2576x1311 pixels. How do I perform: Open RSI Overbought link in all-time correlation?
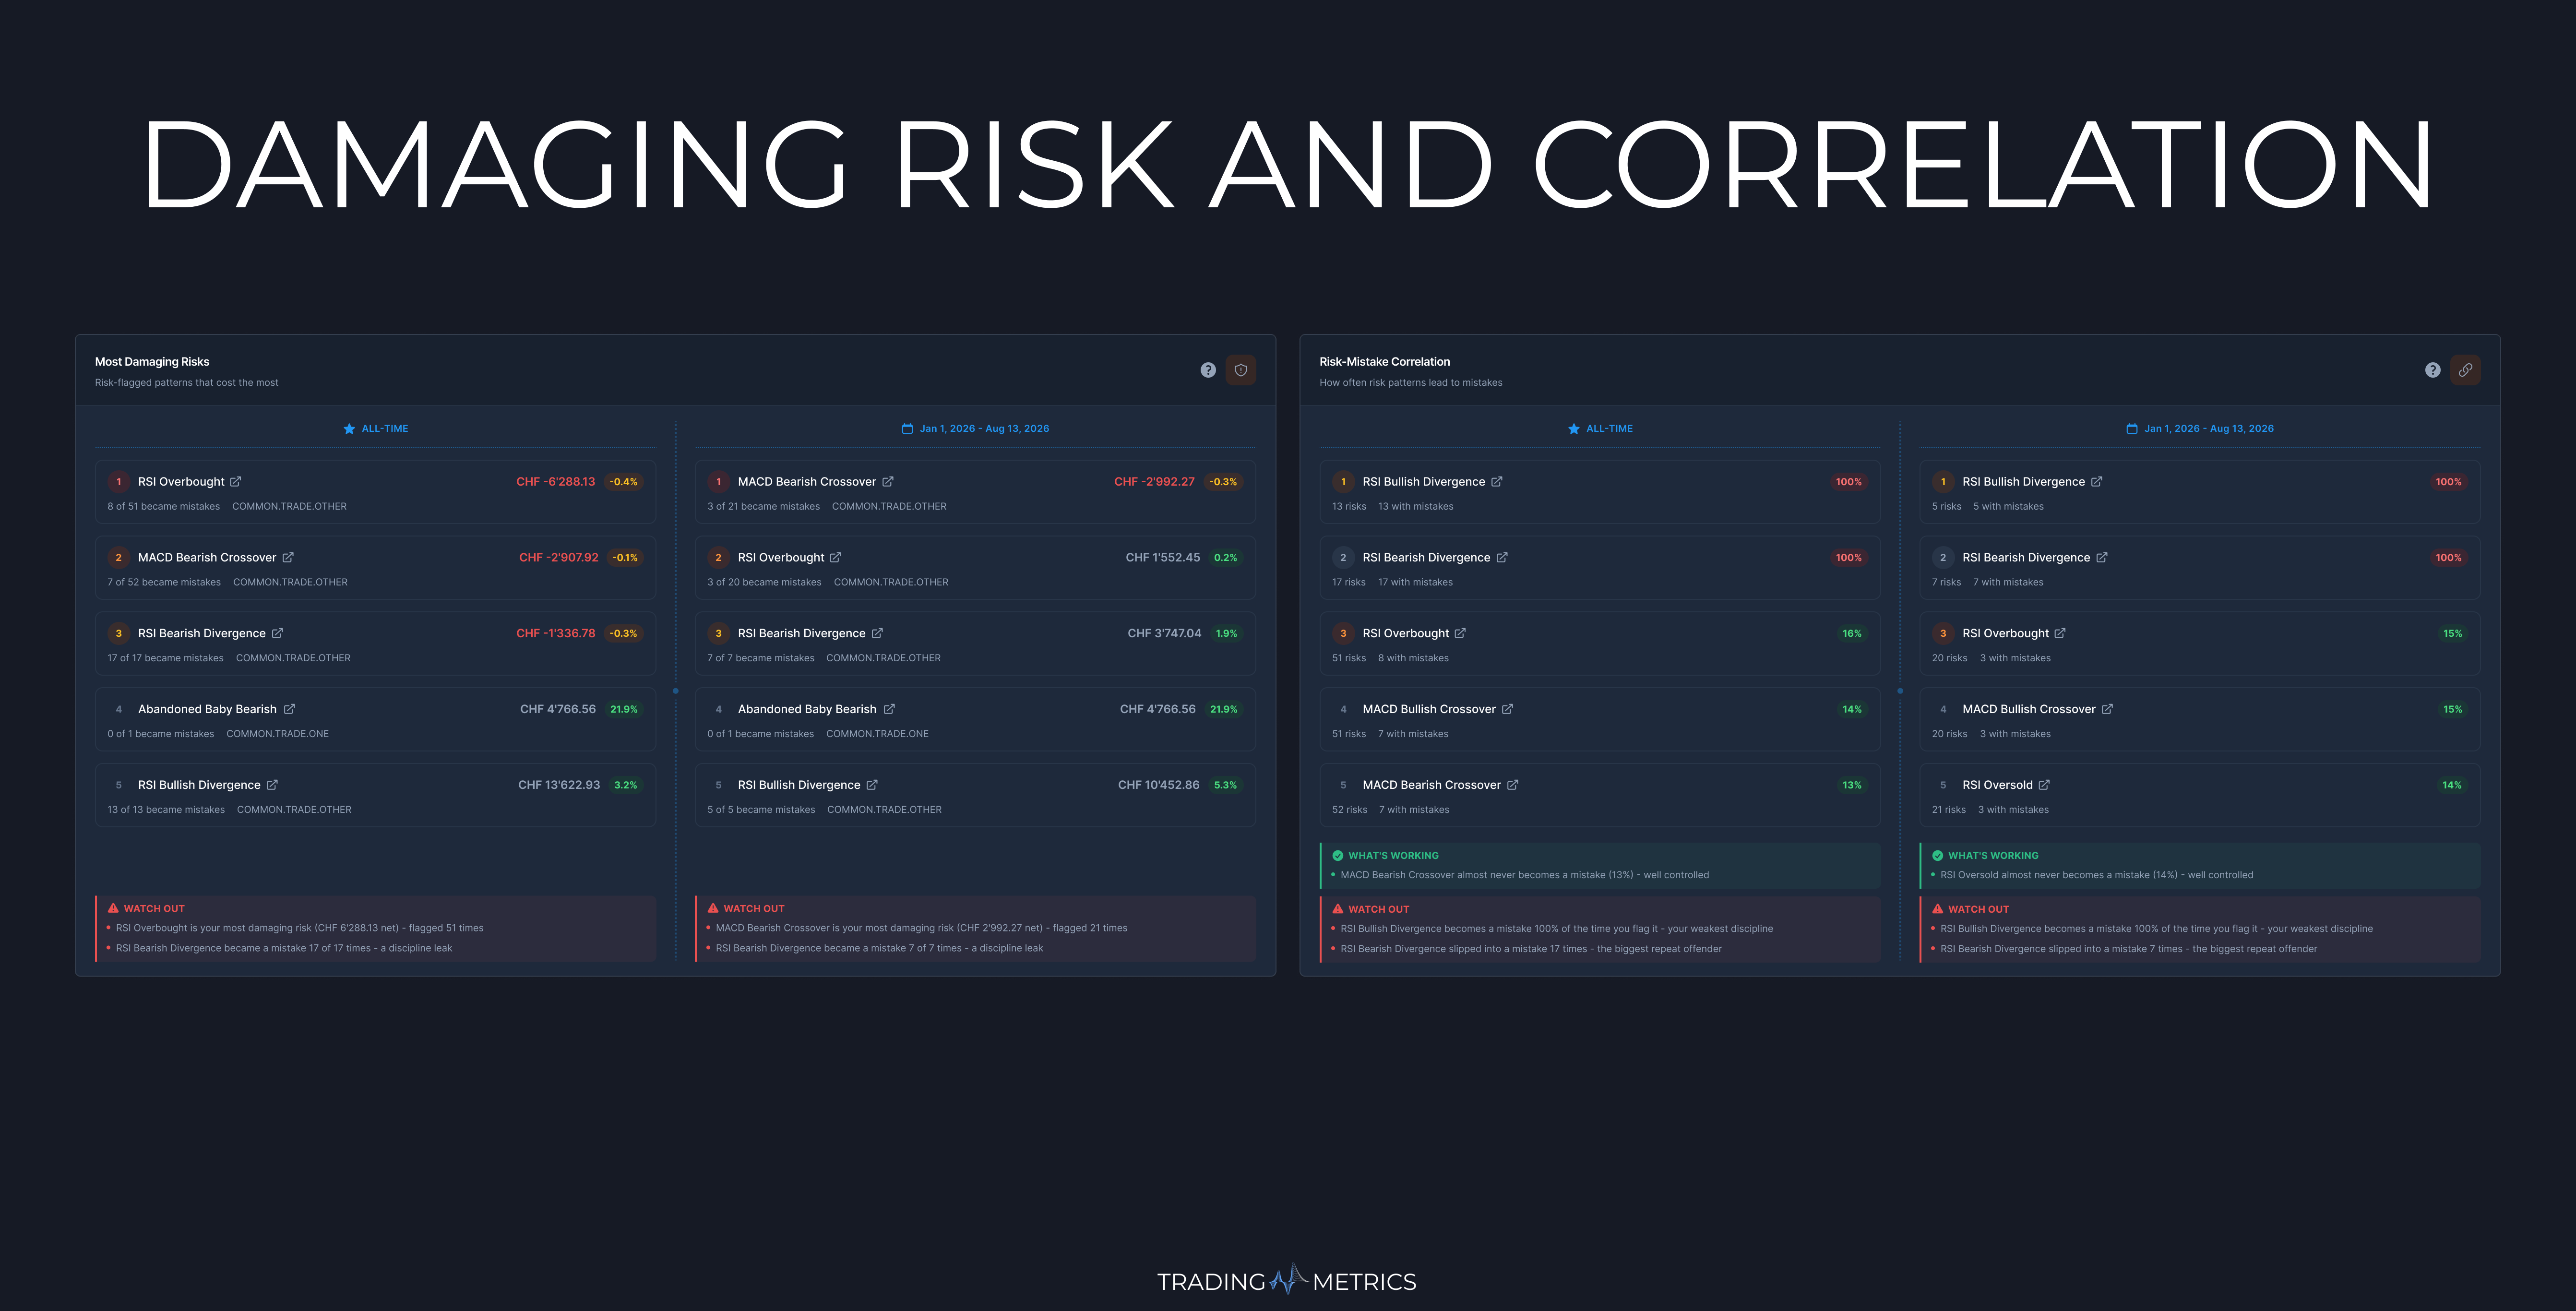(x=1460, y=634)
